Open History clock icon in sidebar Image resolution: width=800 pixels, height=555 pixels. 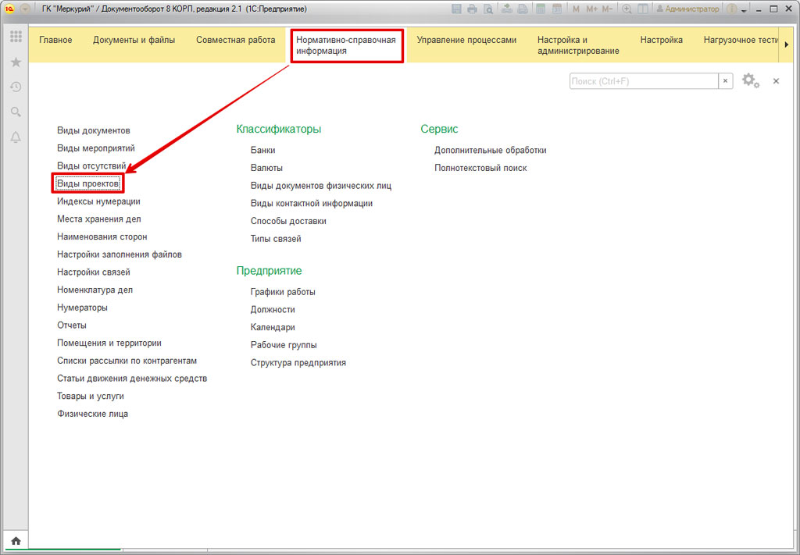[x=16, y=87]
